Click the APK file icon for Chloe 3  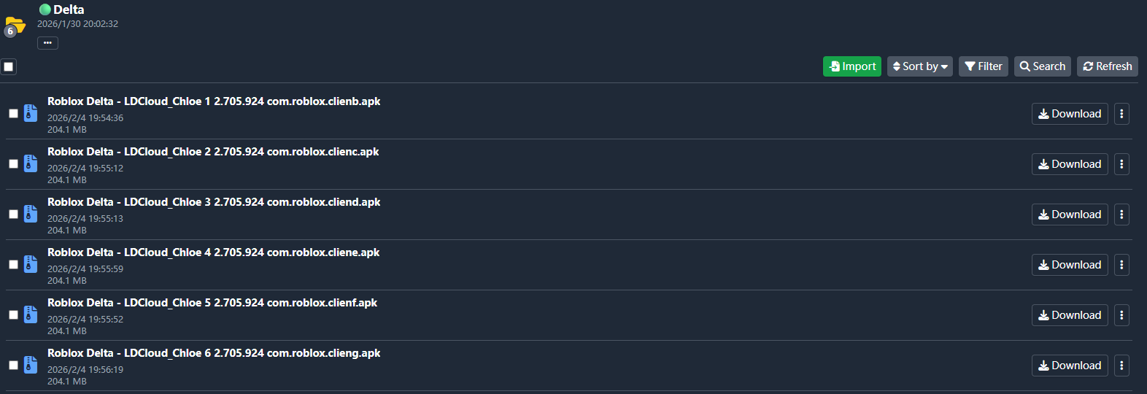30,214
